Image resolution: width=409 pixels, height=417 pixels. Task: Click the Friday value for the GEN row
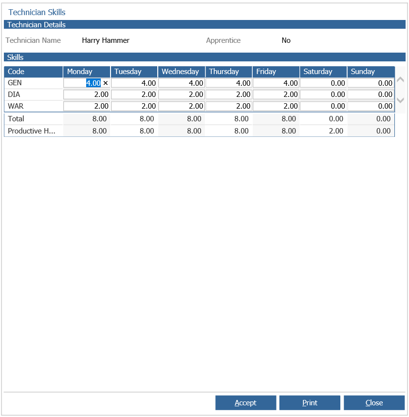[275, 83]
